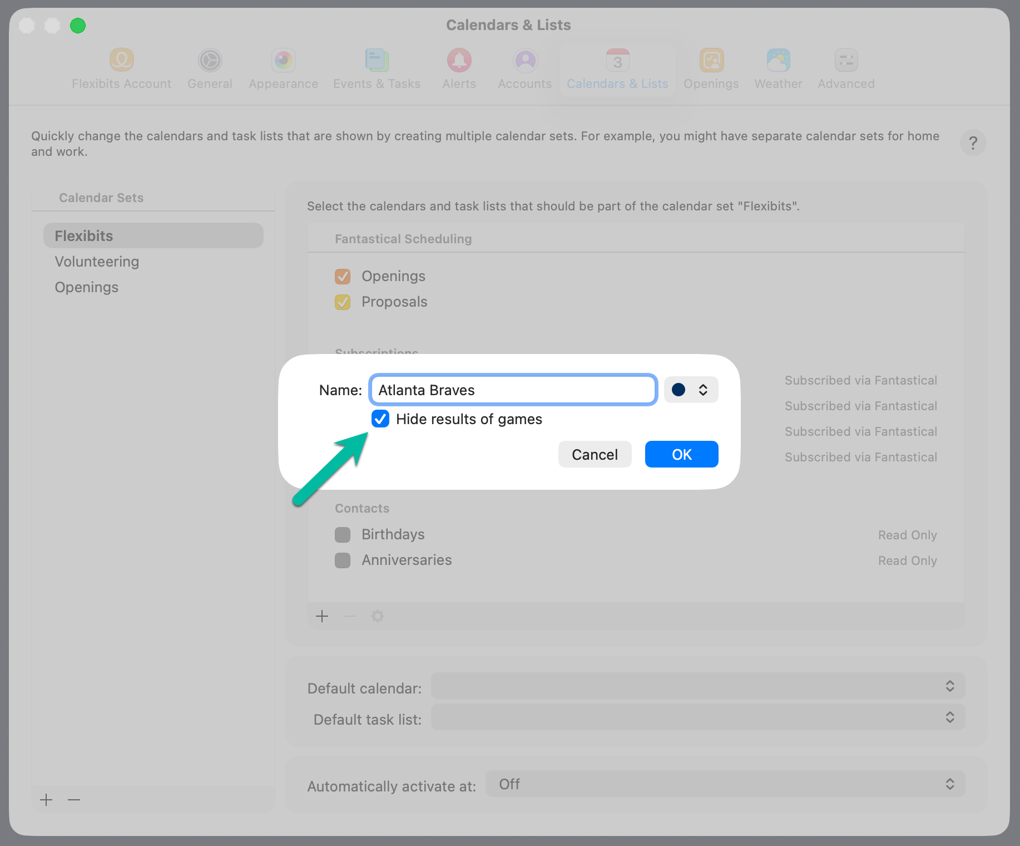The height and width of the screenshot is (846, 1020).
Task: Open the Default task list dropdown
Action: [698, 717]
